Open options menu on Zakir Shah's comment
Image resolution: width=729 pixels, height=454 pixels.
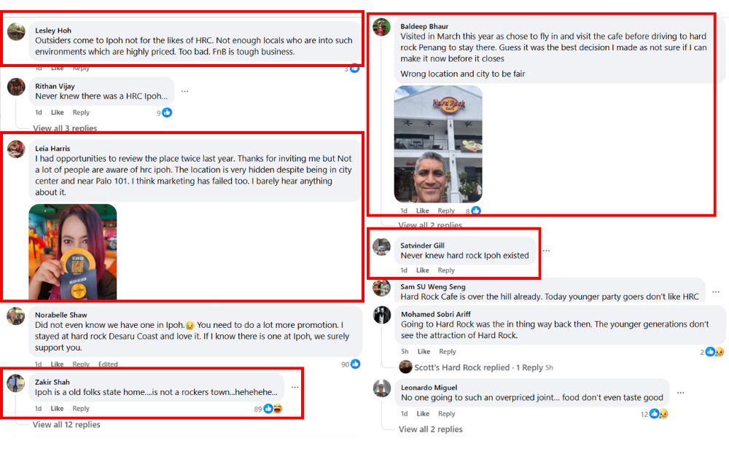(x=295, y=387)
